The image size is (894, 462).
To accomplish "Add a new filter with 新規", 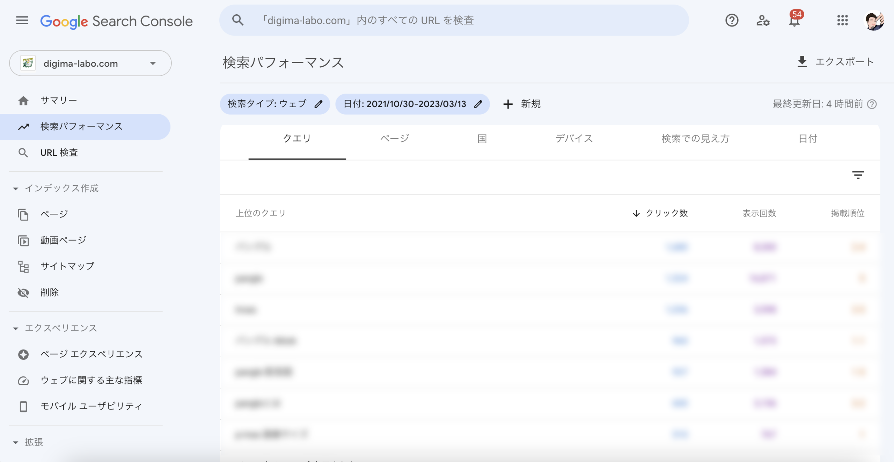I will [x=522, y=104].
